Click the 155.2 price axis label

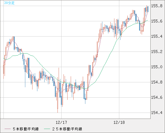157,52
